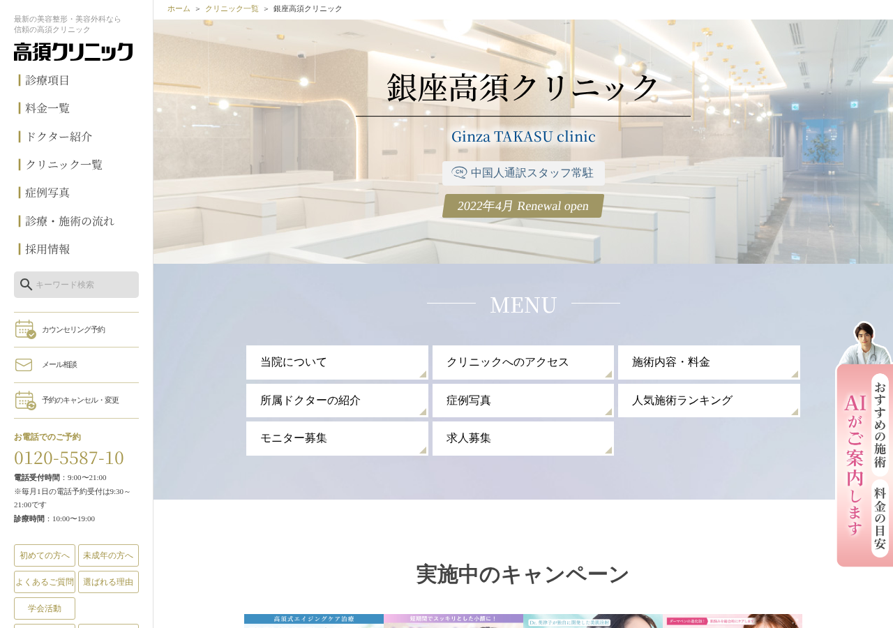Select the 症例写真 menu tile

coord(523,401)
